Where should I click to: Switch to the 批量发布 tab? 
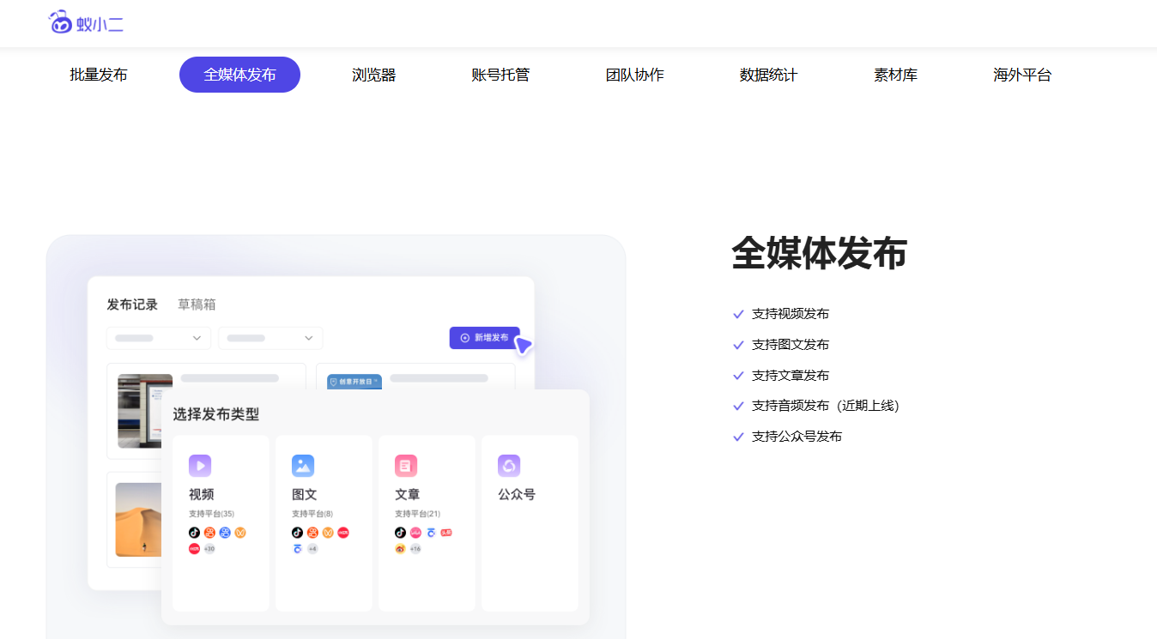(99, 75)
